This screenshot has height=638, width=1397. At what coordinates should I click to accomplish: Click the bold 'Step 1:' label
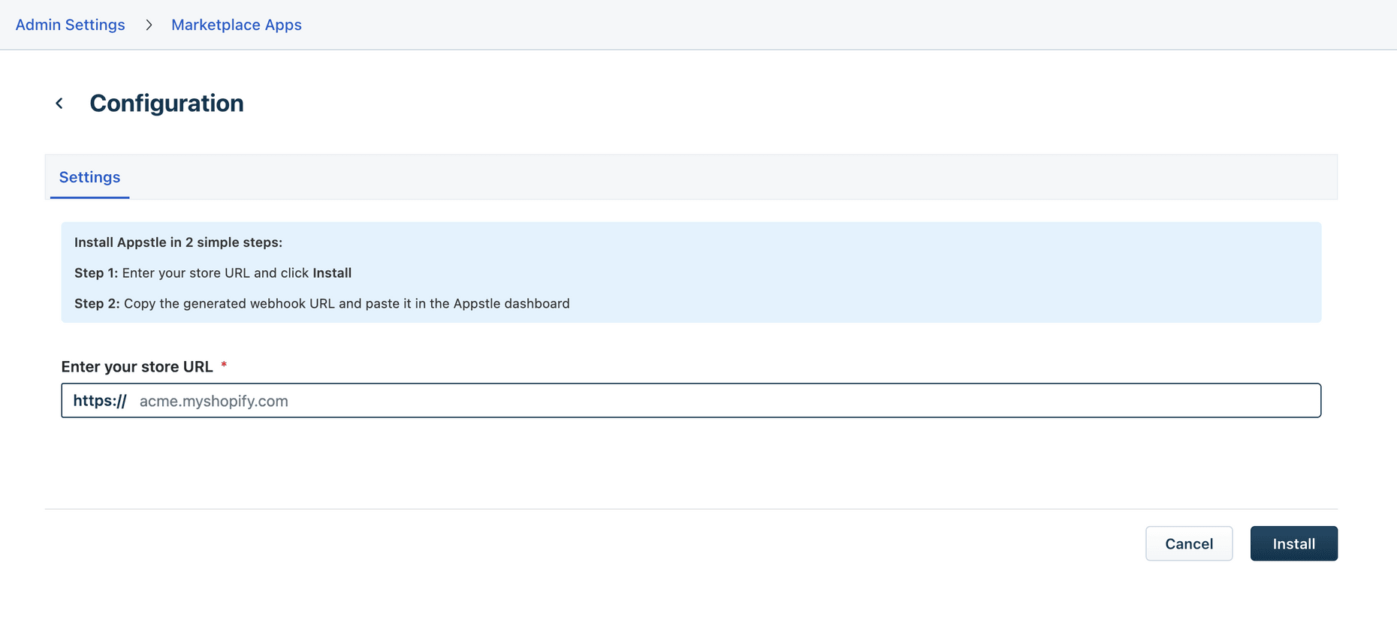(96, 273)
